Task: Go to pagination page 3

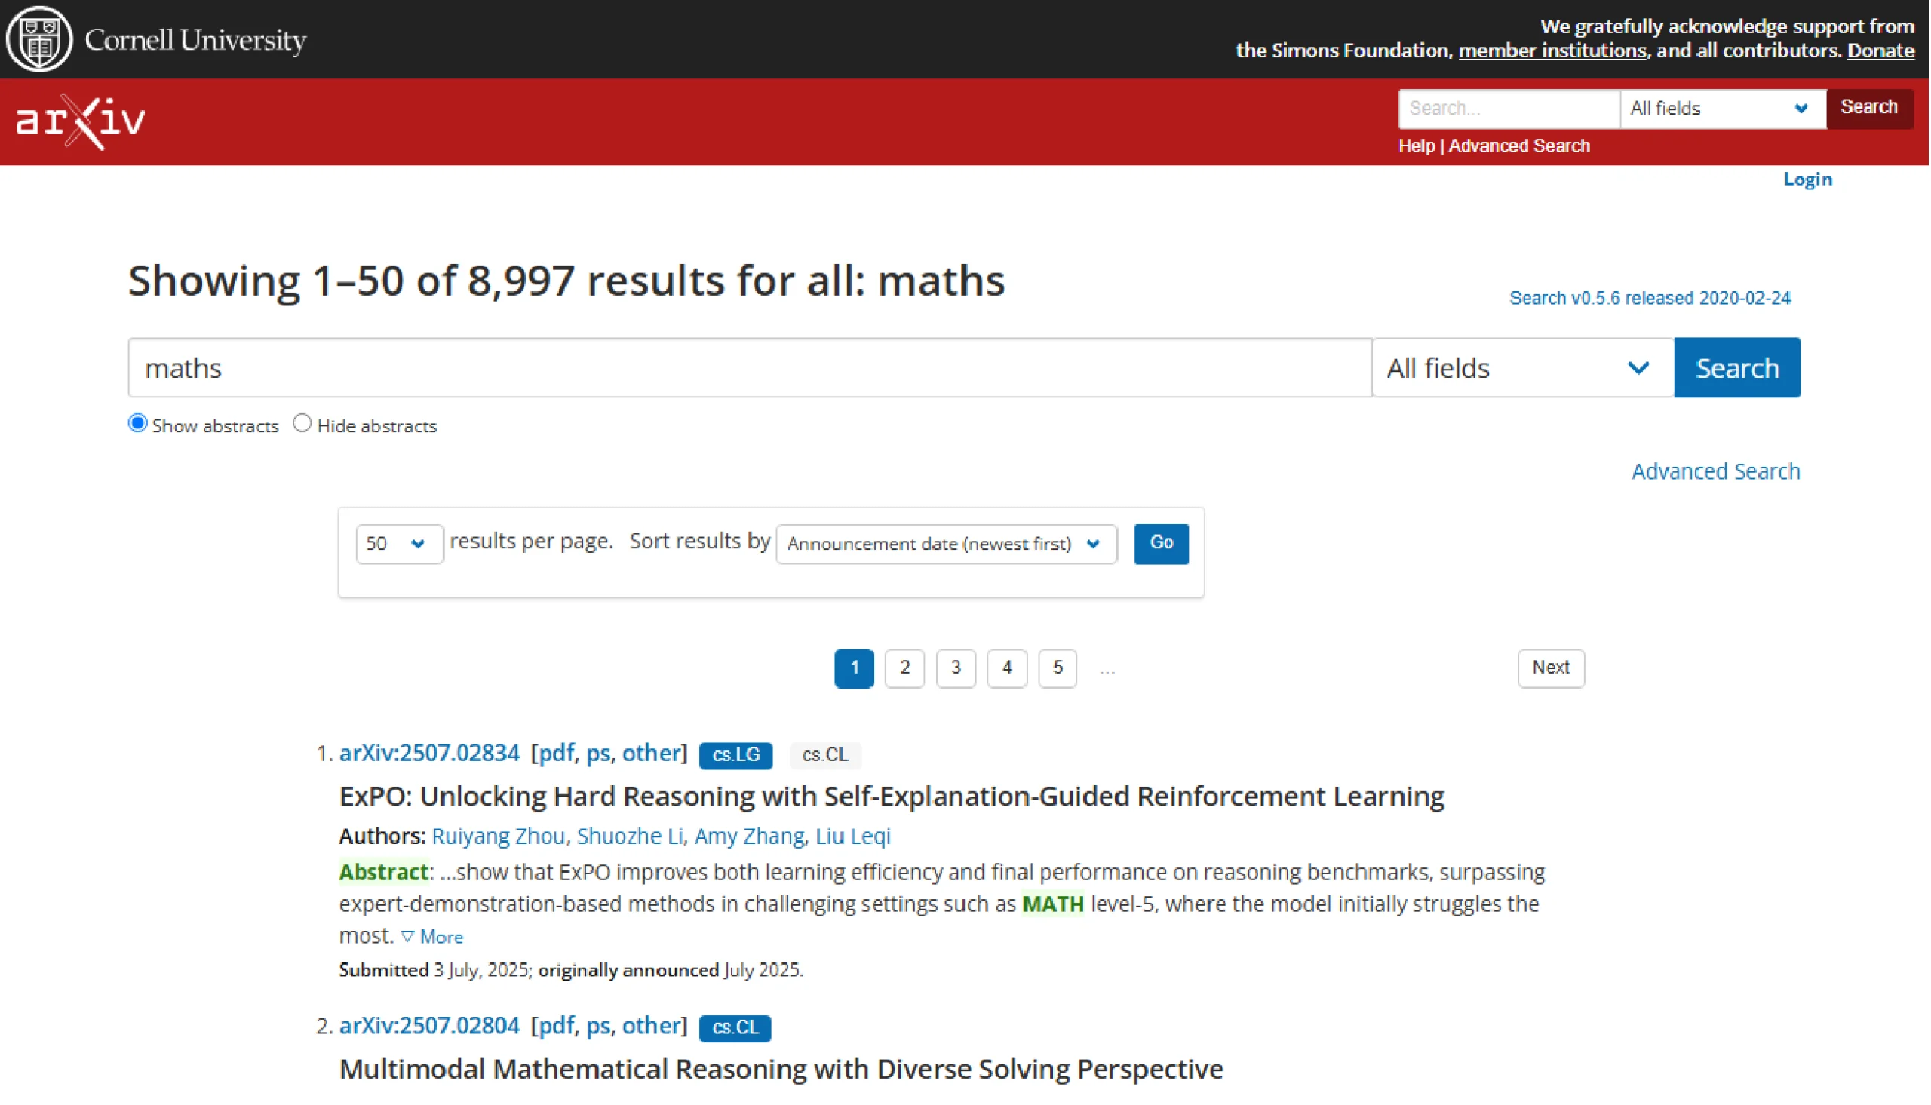Action: coord(955,668)
